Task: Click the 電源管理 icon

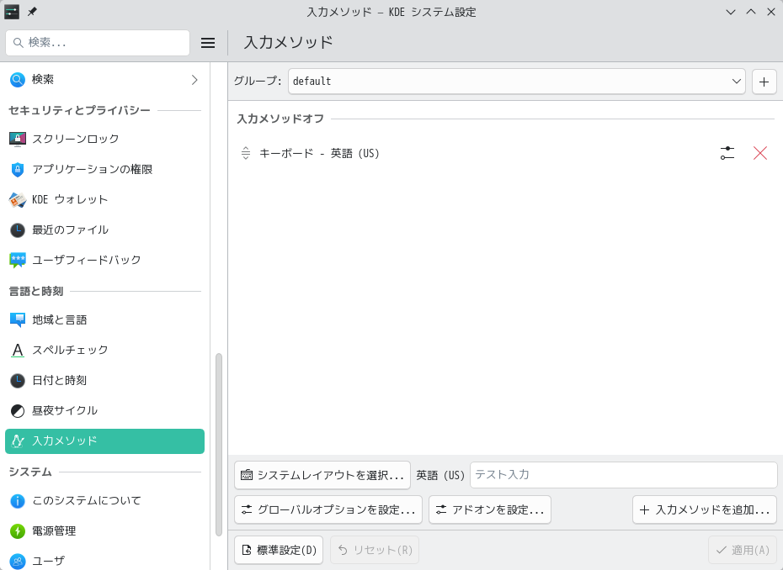Action: tap(18, 531)
